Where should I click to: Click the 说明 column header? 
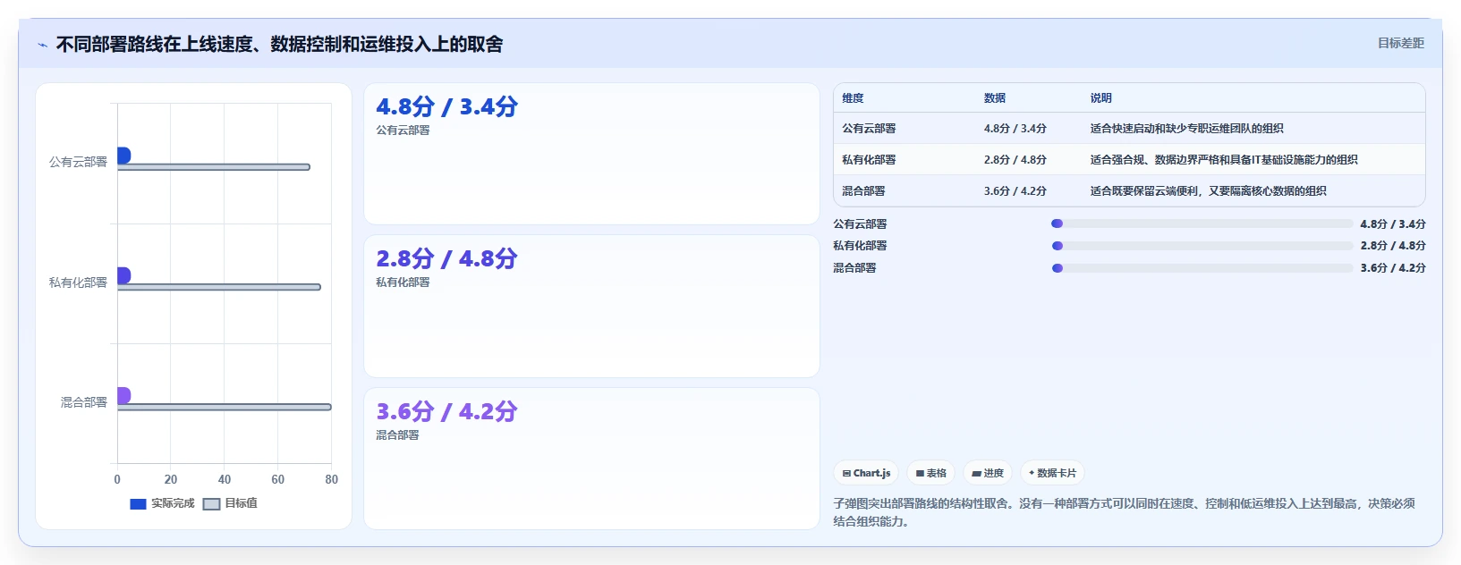coord(1100,98)
